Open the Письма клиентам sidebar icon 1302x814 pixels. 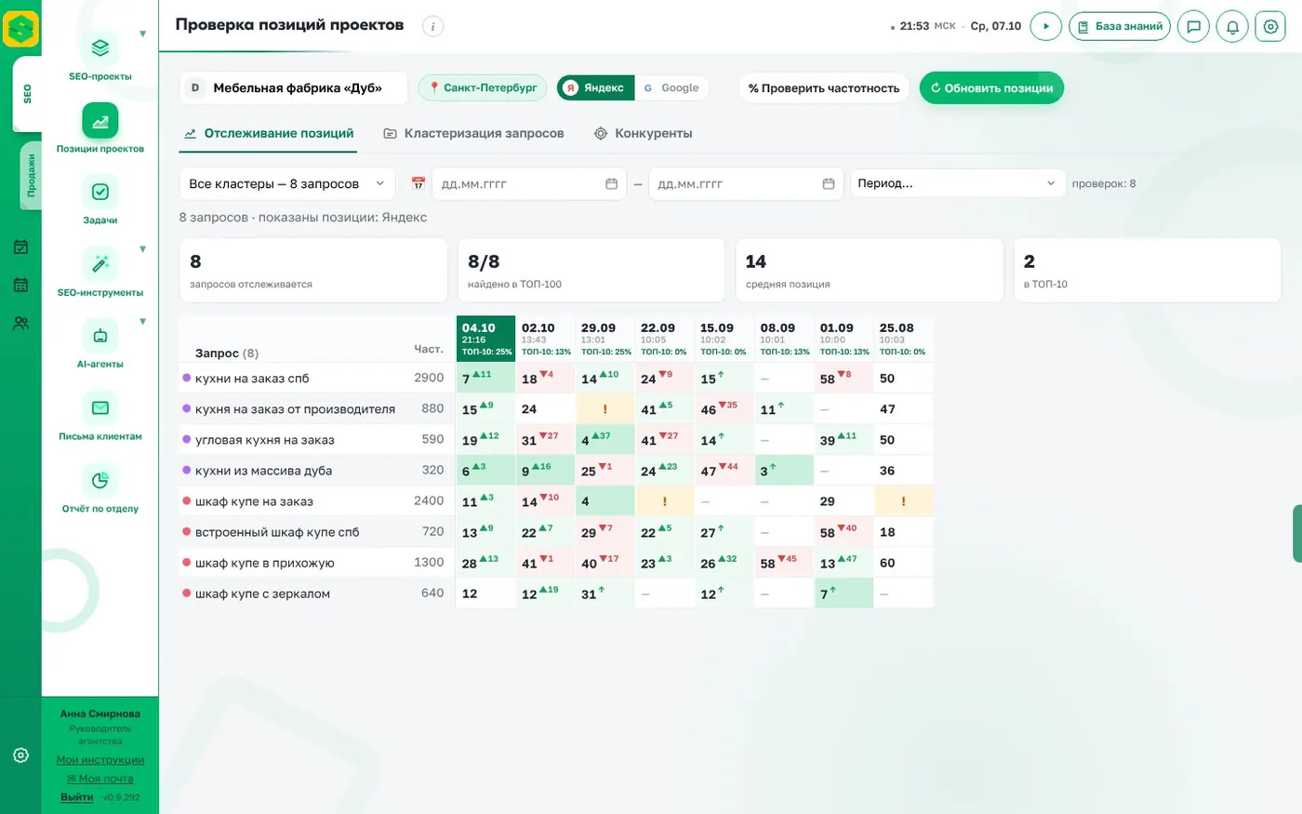(x=100, y=407)
